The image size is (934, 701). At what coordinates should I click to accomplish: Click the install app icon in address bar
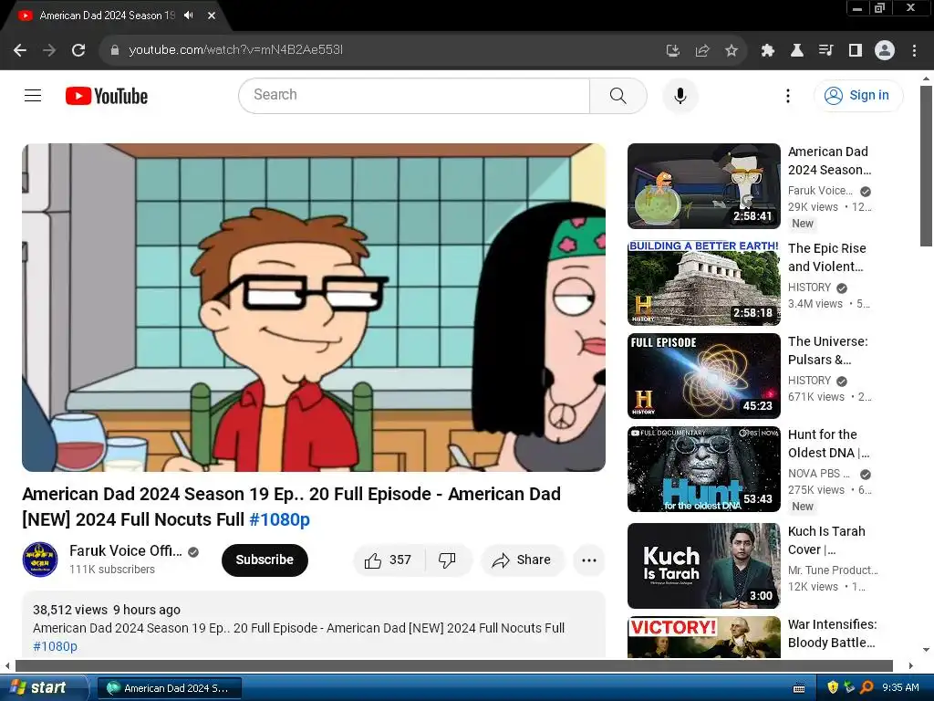pos(673,50)
